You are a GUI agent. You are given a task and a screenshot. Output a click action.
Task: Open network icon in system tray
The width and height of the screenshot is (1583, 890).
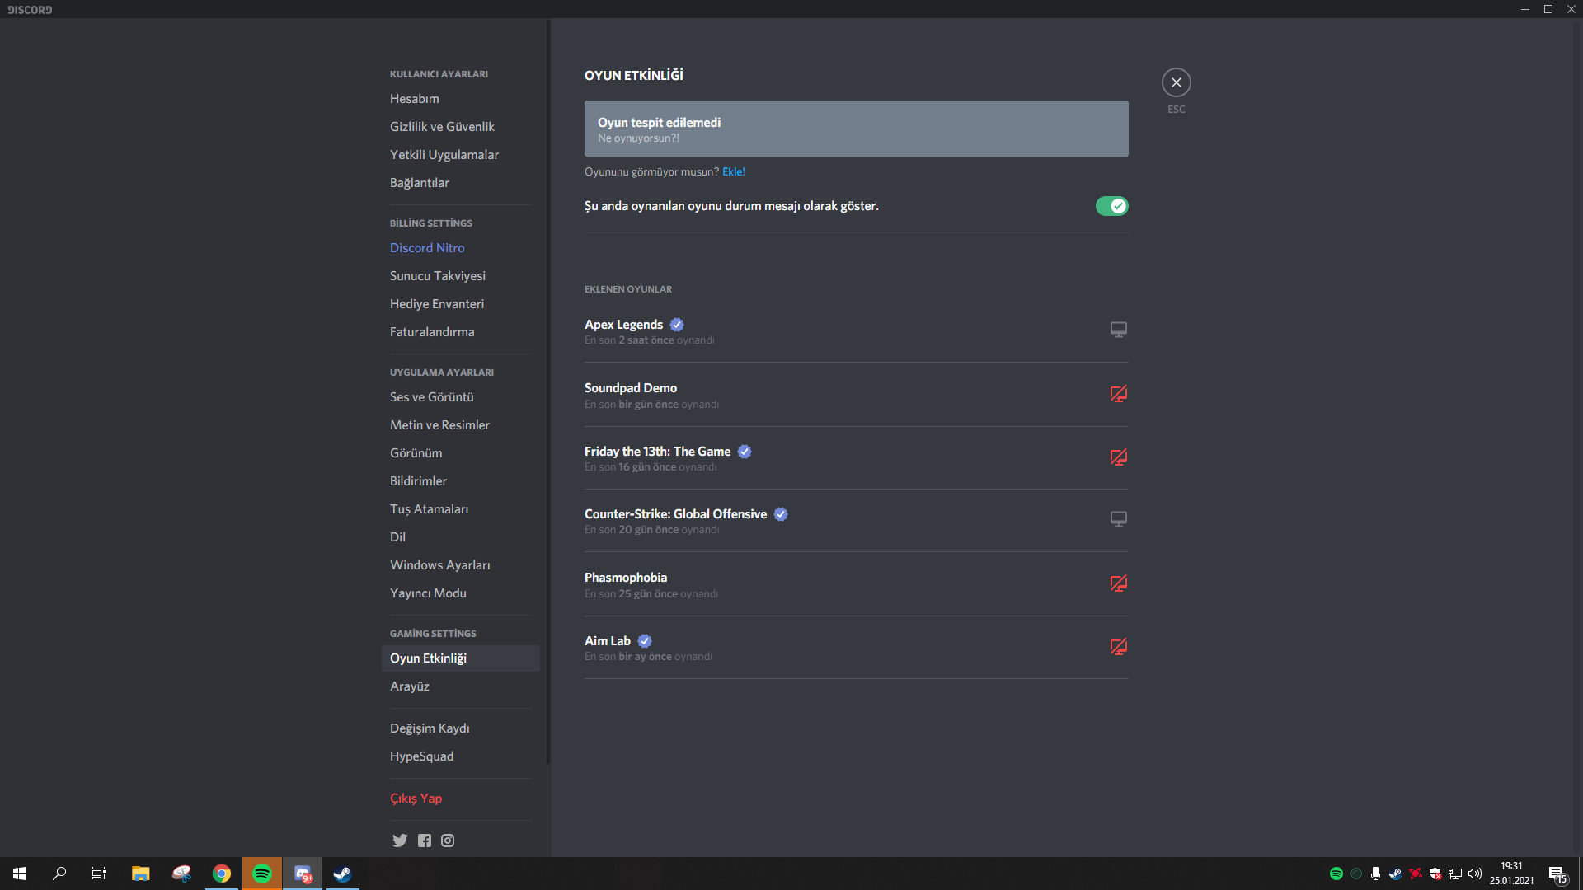1455,874
